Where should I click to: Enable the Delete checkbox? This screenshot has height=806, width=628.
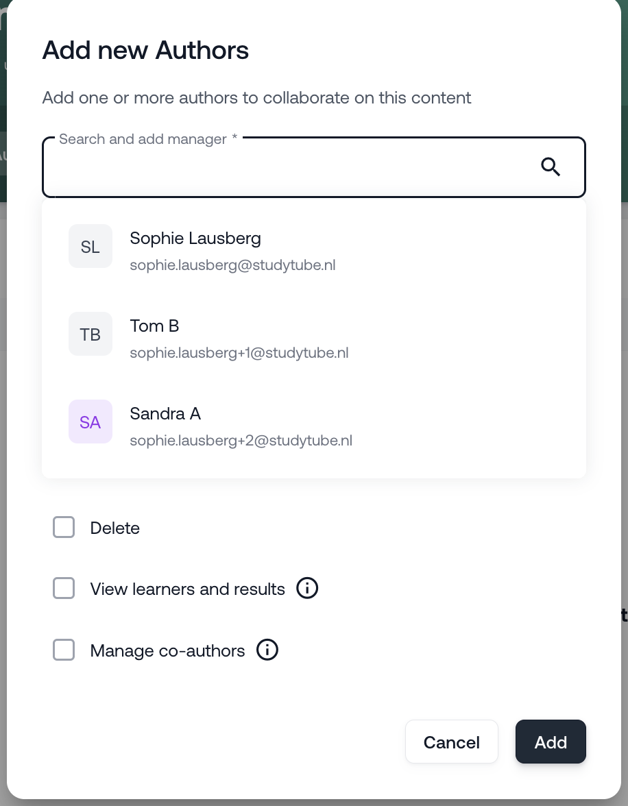click(x=64, y=528)
